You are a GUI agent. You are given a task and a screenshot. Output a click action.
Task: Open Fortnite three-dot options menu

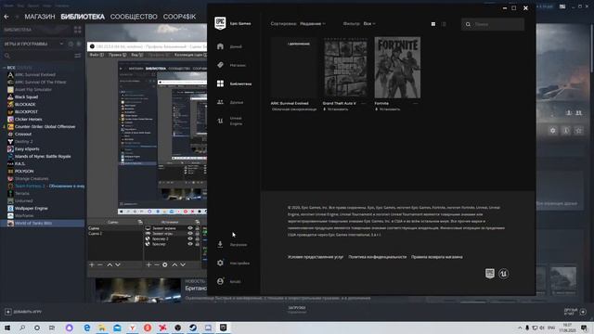point(416,103)
